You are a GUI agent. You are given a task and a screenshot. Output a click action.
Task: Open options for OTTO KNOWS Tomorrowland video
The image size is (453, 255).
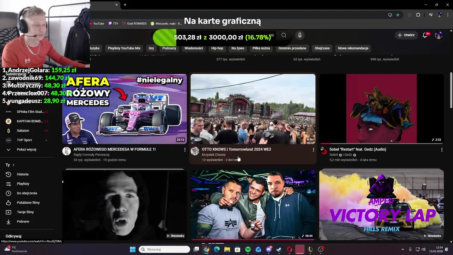pyautogui.click(x=313, y=150)
